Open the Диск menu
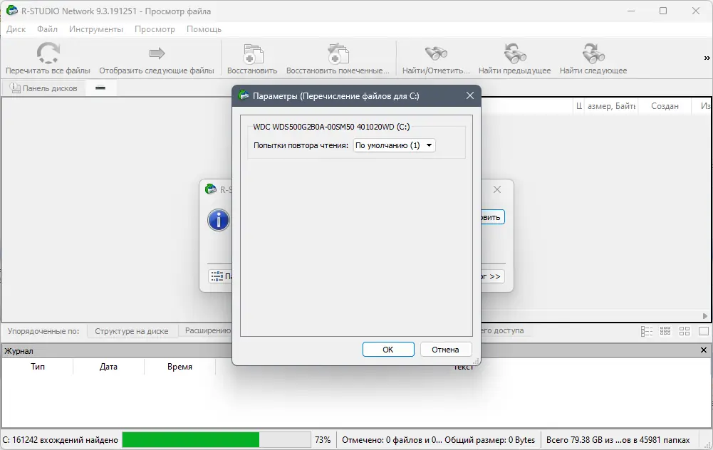 pos(16,29)
